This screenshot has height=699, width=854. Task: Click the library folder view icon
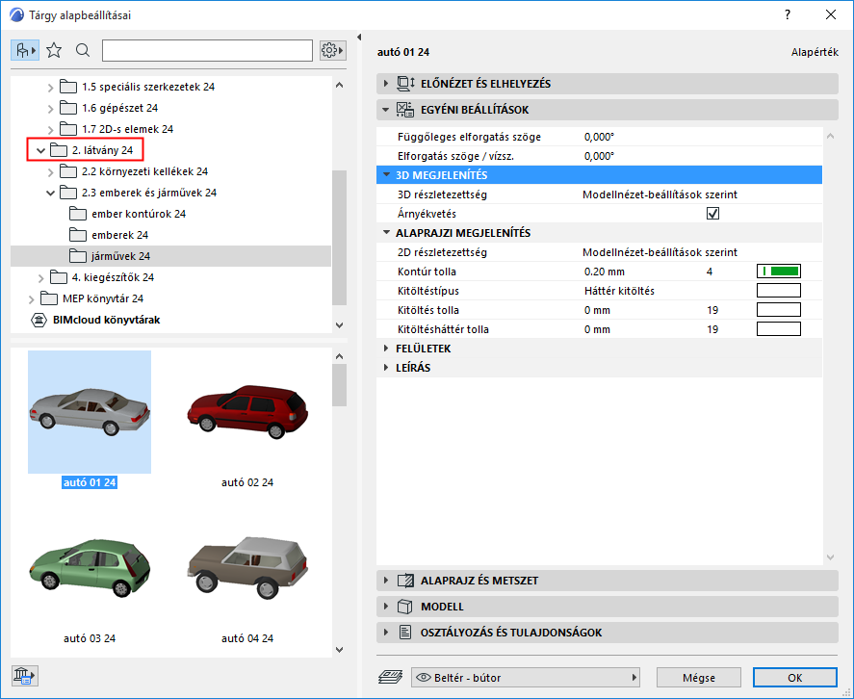point(25,50)
